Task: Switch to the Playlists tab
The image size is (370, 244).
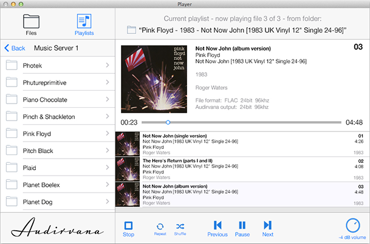Action: [x=84, y=25]
